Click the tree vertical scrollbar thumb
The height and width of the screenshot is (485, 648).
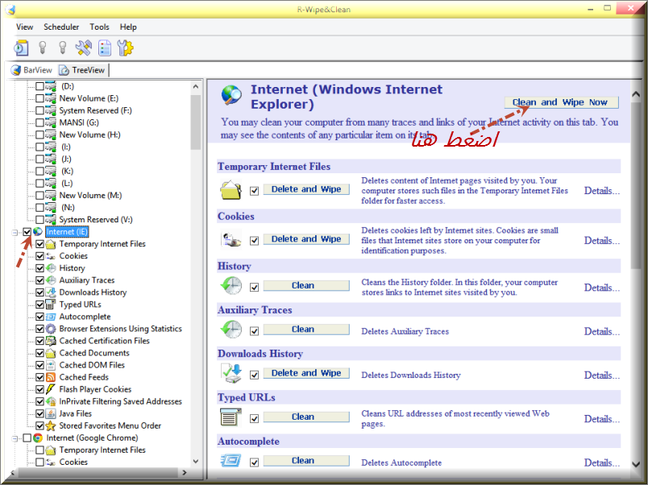click(196, 122)
